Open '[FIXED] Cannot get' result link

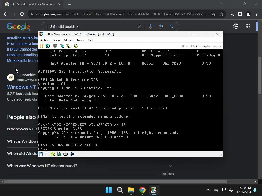click(22, 49)
